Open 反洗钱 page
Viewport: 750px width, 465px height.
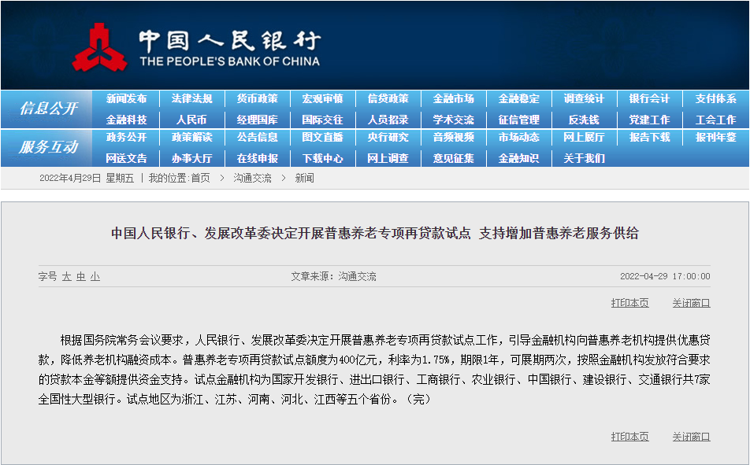pyautogui.click(x=584, y=120)
